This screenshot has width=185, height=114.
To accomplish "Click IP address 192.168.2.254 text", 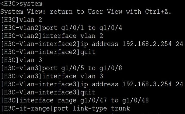I will coord(147,44).
